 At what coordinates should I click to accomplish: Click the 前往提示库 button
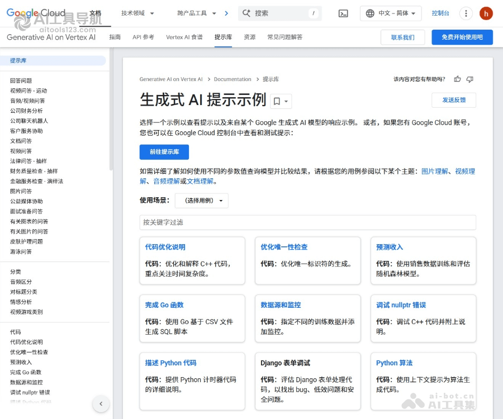pos(164,152)
